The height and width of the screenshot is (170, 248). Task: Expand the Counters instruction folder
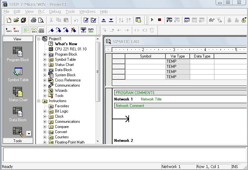(x=45, y=137)
